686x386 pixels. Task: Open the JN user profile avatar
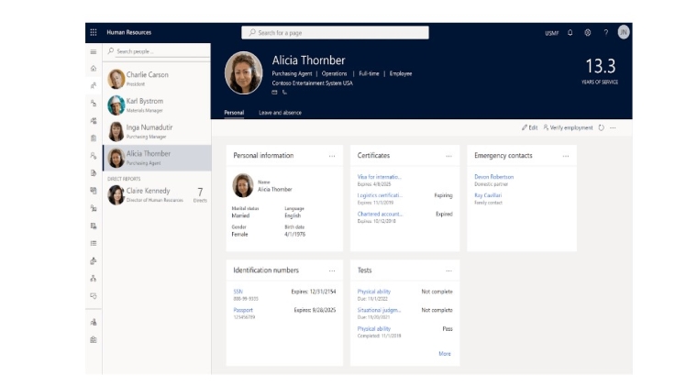click(624, 33)
